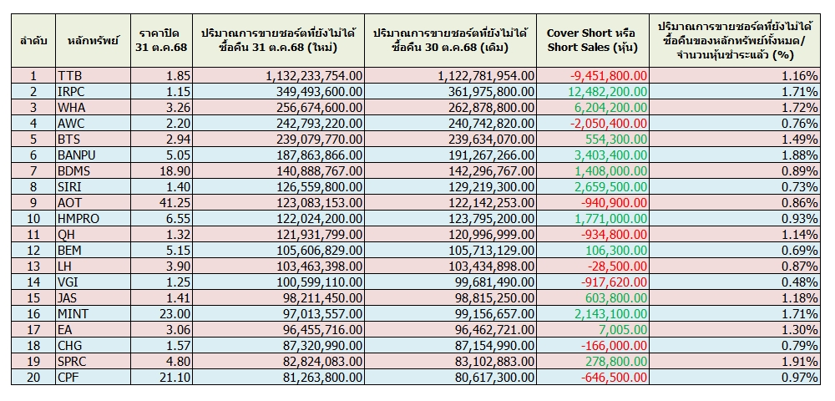The width and height of the screenshot is (835, 401).
Task: Select the Cover Short column header
Action: point(592,40)
